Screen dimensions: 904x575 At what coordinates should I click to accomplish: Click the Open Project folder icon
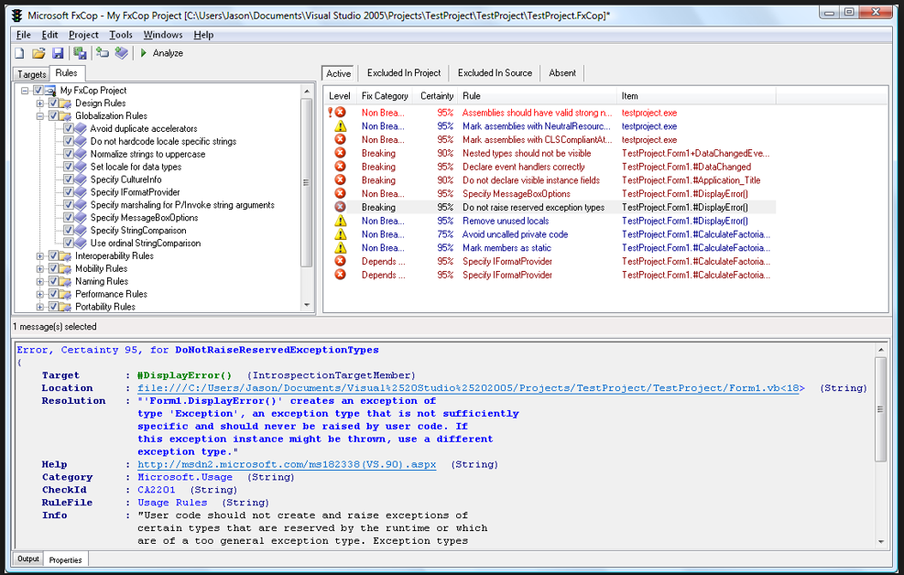tap(38, 53)
